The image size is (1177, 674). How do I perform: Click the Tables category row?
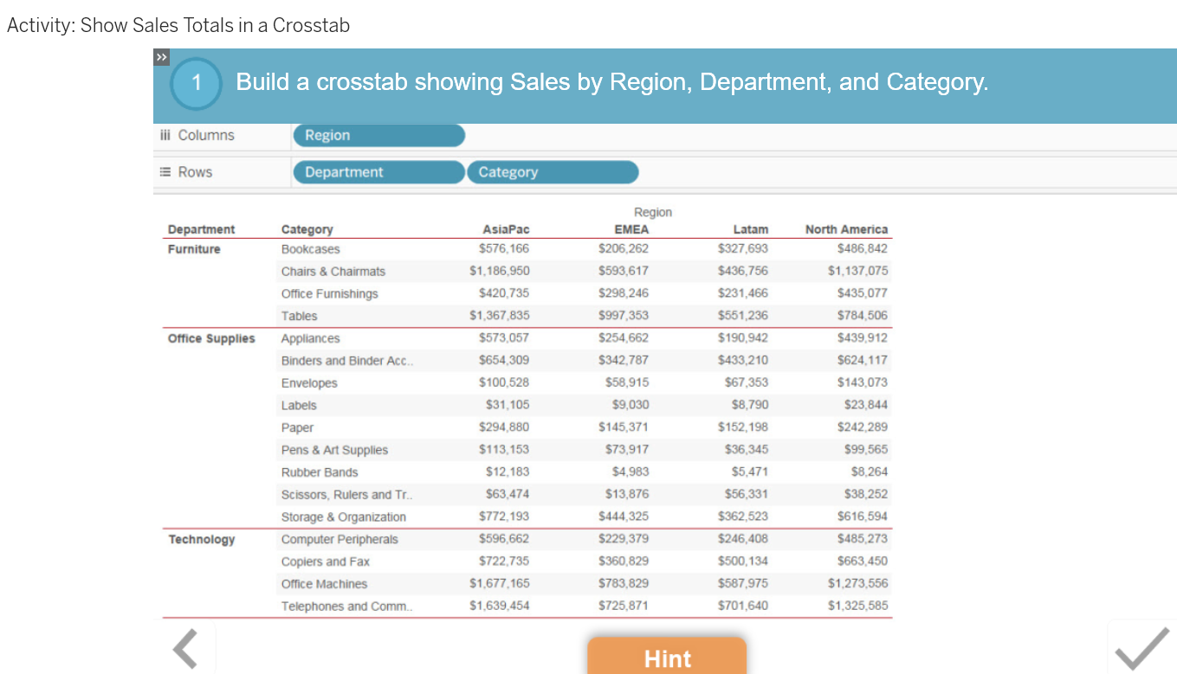[x=299, y=317]
